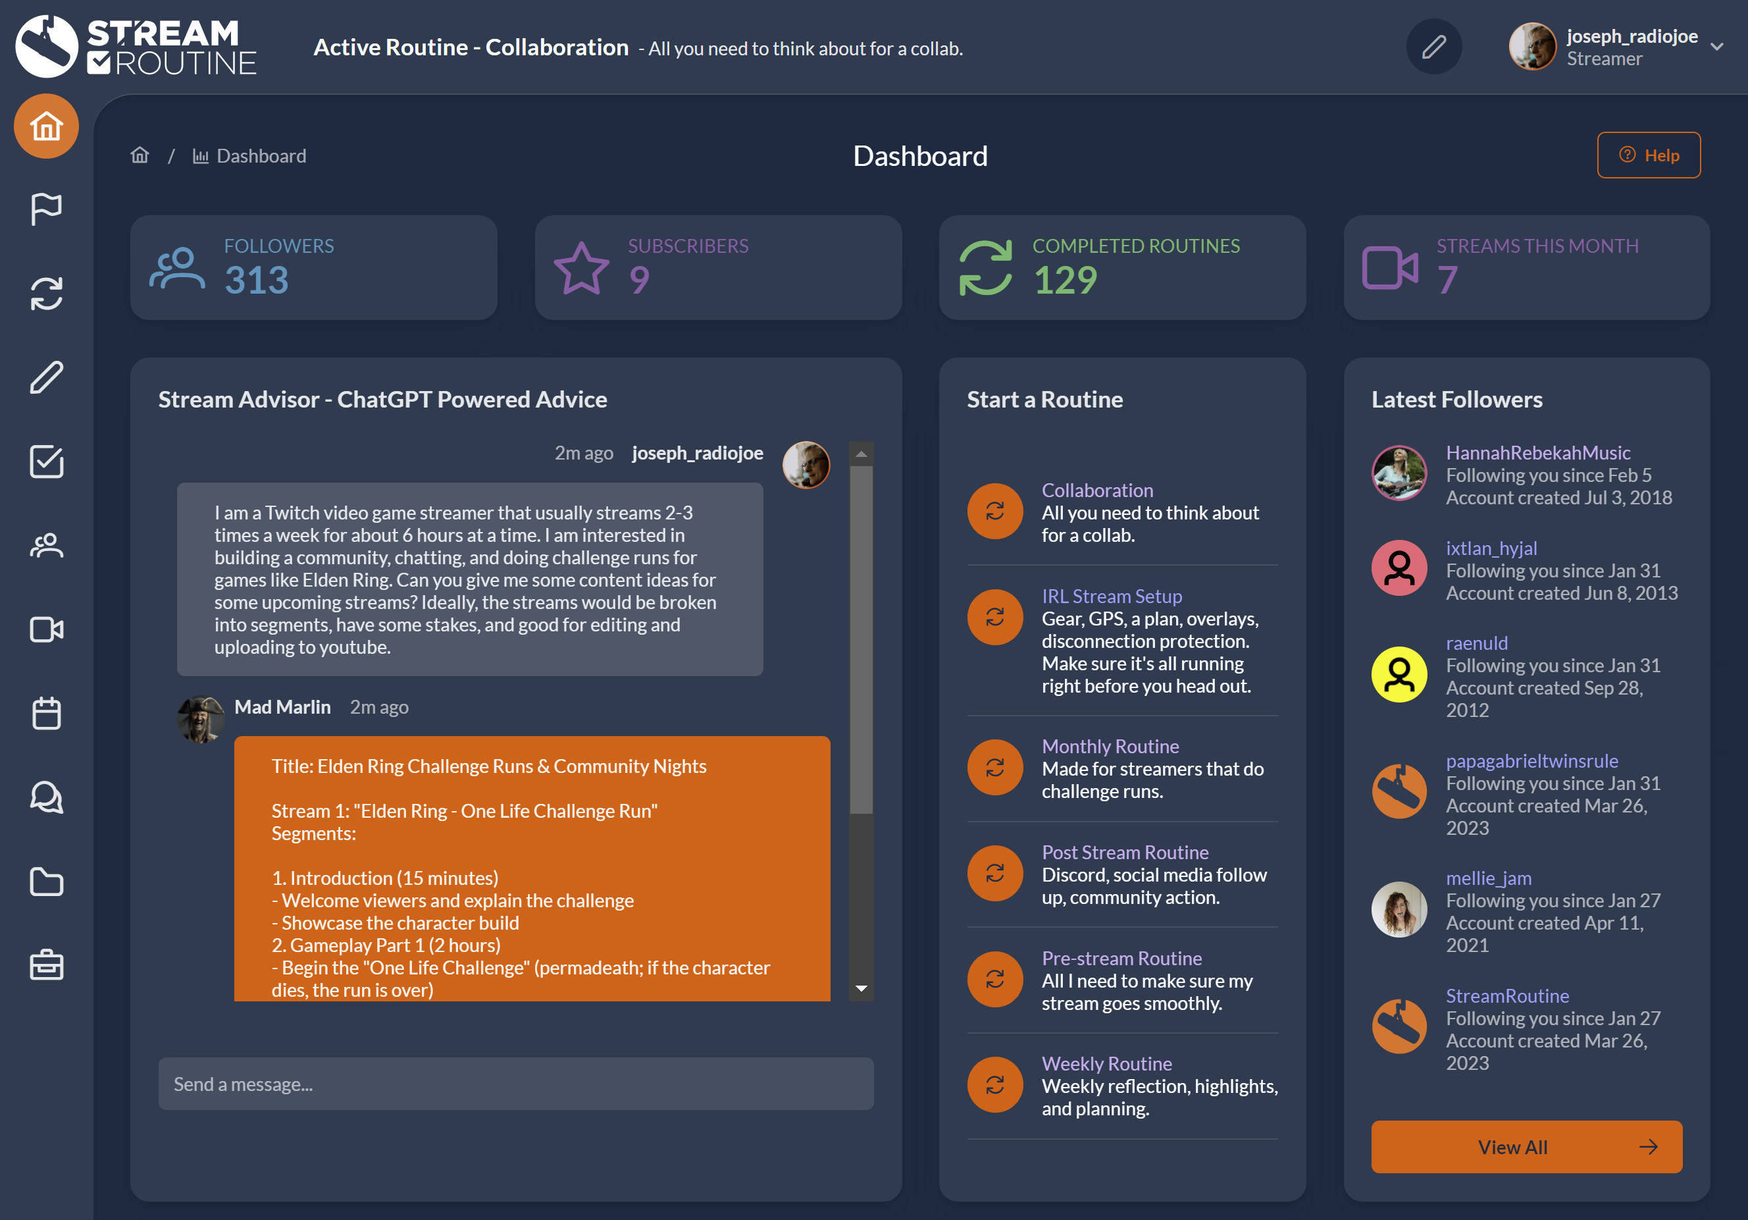
Task: Open the chat bubbles sidebar icon
Action: [47, 797]
